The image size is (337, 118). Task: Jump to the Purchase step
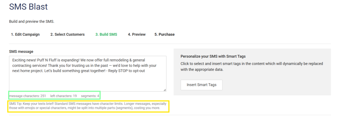165,34
